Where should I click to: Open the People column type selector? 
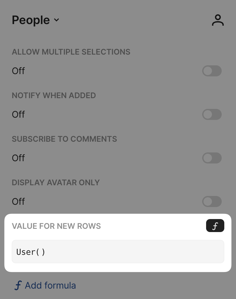click(35, 20)
